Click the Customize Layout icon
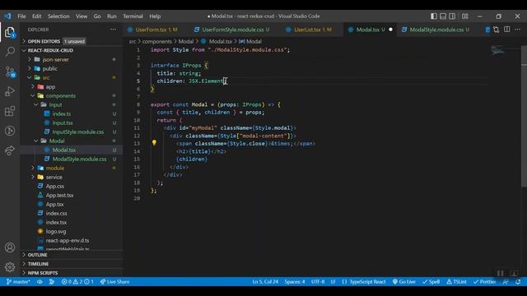 [464, 16]
